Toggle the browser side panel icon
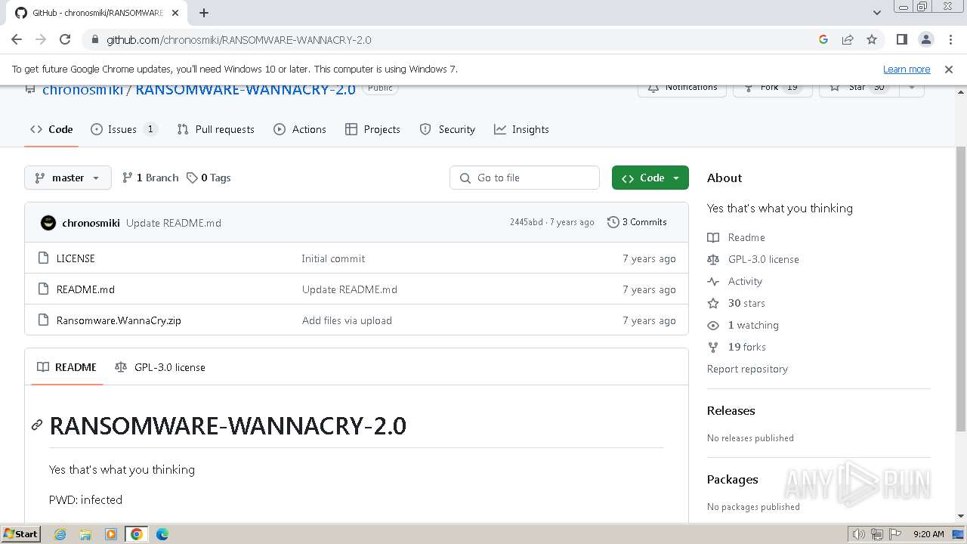The image size is (967, 544). (x=901, y=39)
